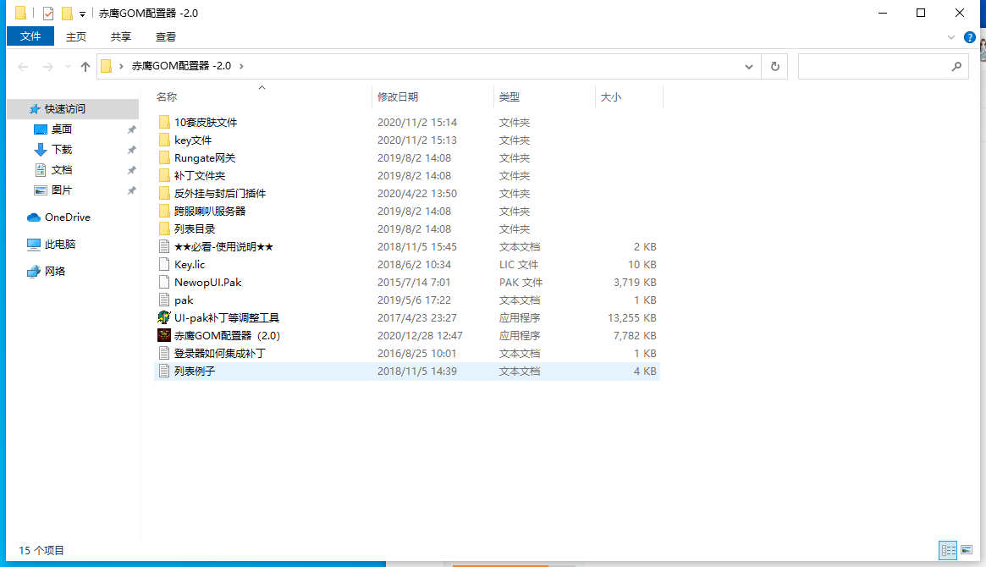This screenshot has height=567, width=986.
Task: Unpin 下载 using its pin icon
Action: pos(131,150)
